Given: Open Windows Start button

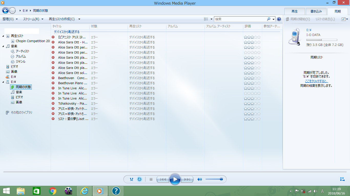Looking at the screenshot, I should (6, 191).
